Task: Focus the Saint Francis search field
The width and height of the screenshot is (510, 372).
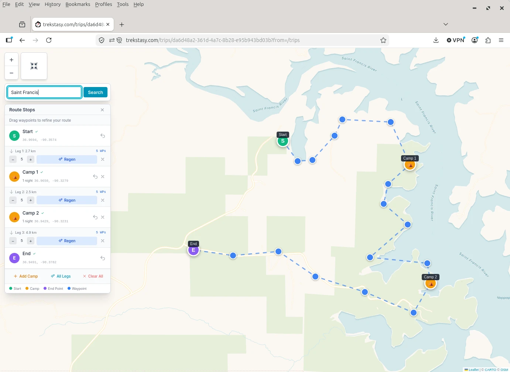Action: coord(44,92)
